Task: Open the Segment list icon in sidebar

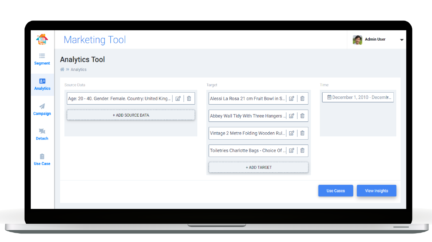Action: [x=42, y=56]
